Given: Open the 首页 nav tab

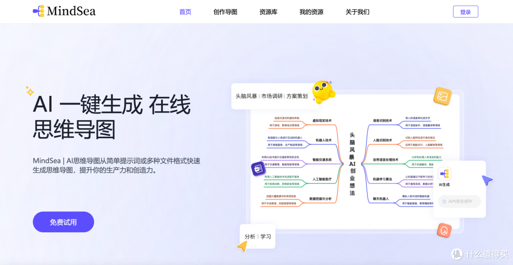Looking at the screenshot, I should (185, 12).
